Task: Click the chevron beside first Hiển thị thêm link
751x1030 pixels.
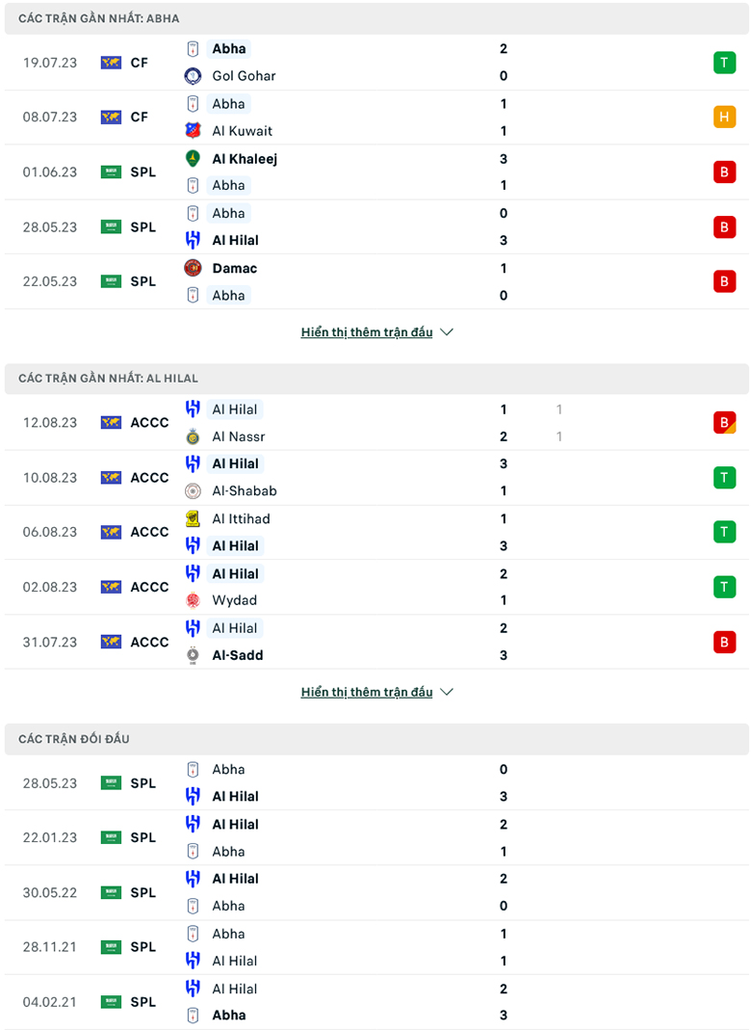Action: [x=446, y=331]
